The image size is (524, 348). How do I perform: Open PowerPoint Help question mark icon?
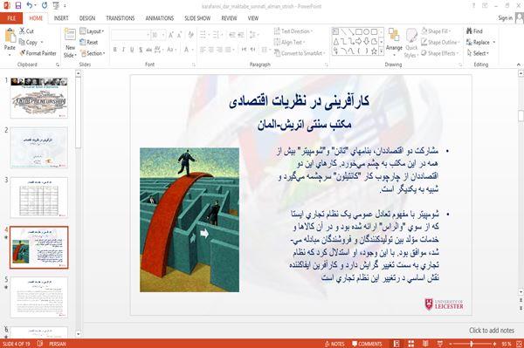tap(473, 5)
